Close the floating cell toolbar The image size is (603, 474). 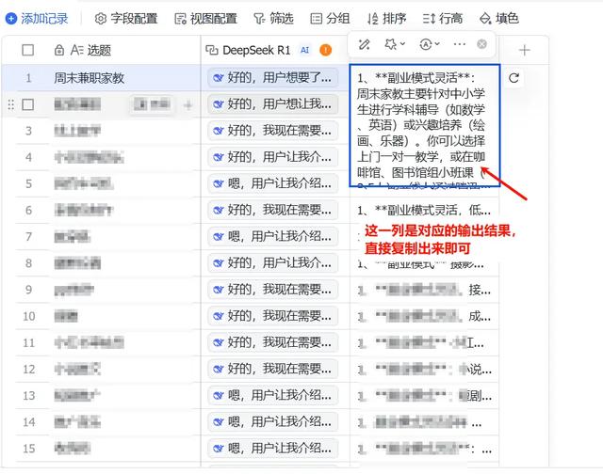pyautogui.click(x=481, y=44)
